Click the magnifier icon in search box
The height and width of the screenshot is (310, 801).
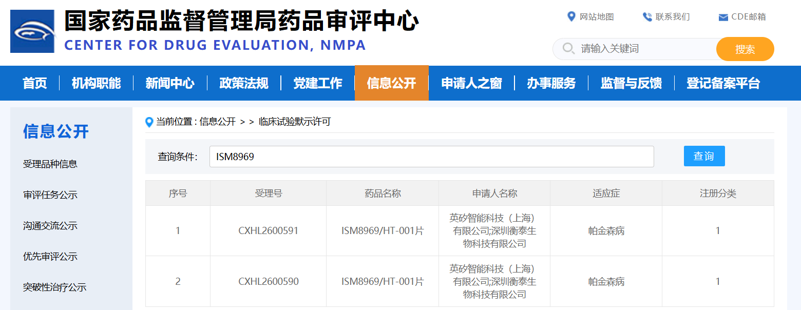(568, 49)
